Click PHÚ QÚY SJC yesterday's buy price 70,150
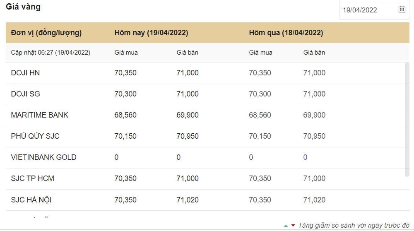 coord(260,136)
